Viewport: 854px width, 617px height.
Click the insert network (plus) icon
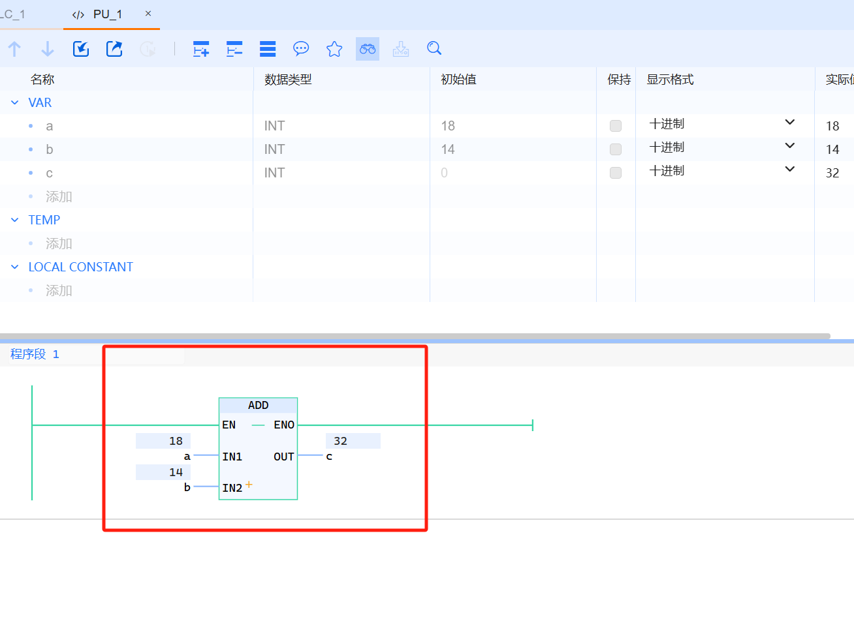(201, 49)
